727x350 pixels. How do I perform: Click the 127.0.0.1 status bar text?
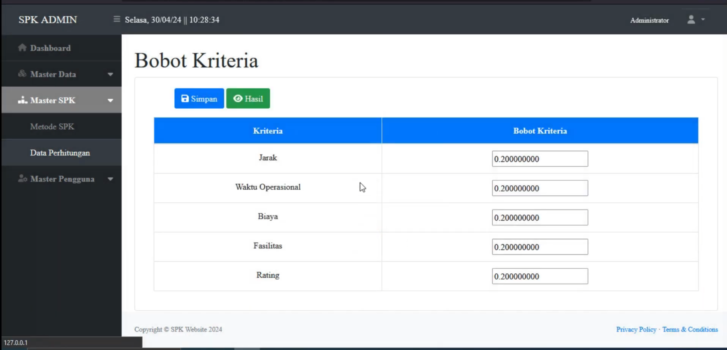click(16, 342)
